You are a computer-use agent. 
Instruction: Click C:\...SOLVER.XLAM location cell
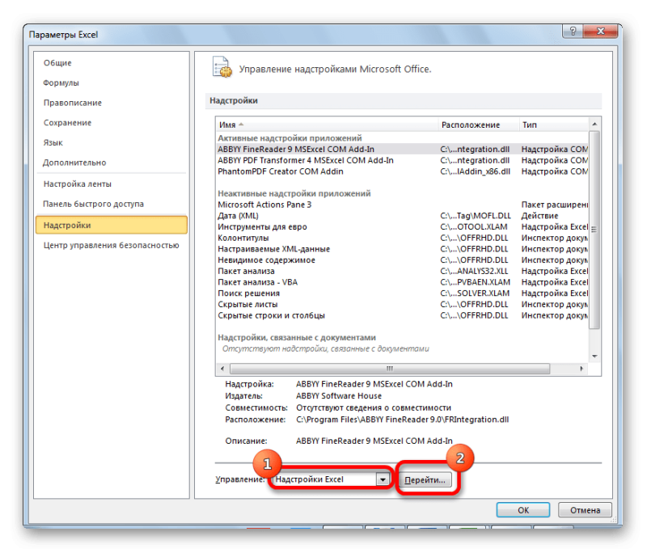[x=475, y=293]
